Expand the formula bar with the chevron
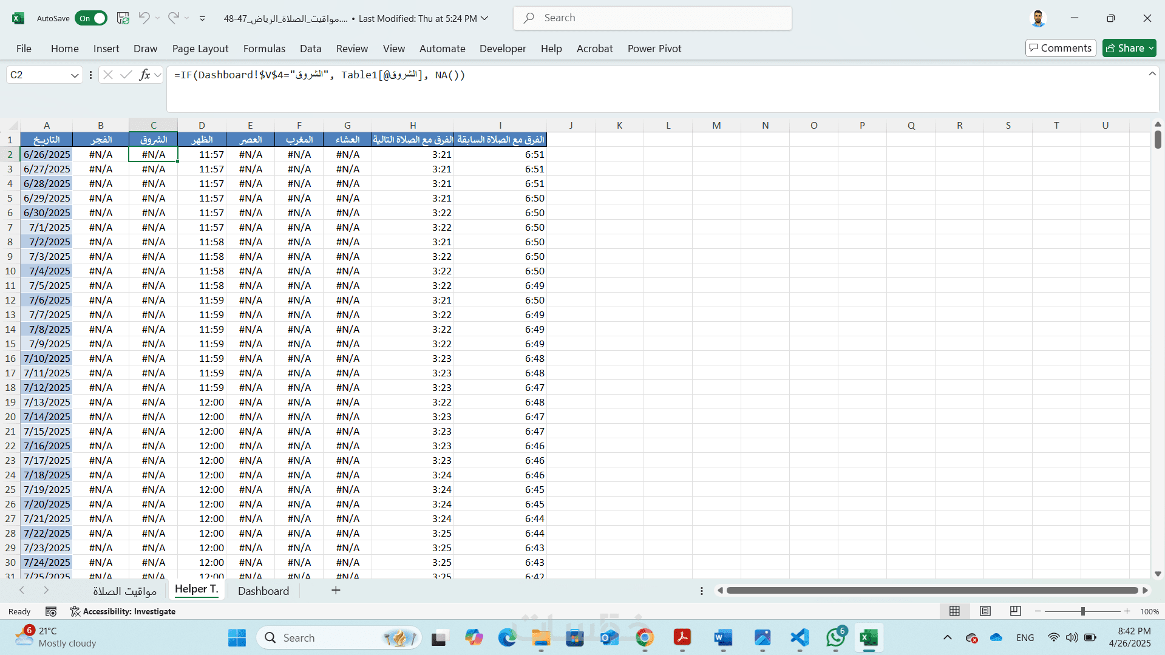Screen dimensions: 1165x655 coord(1152,74)
